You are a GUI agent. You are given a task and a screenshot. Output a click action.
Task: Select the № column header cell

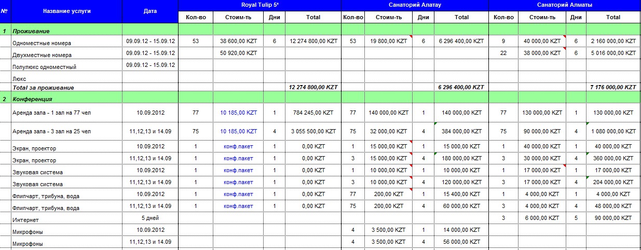(5, 11)
